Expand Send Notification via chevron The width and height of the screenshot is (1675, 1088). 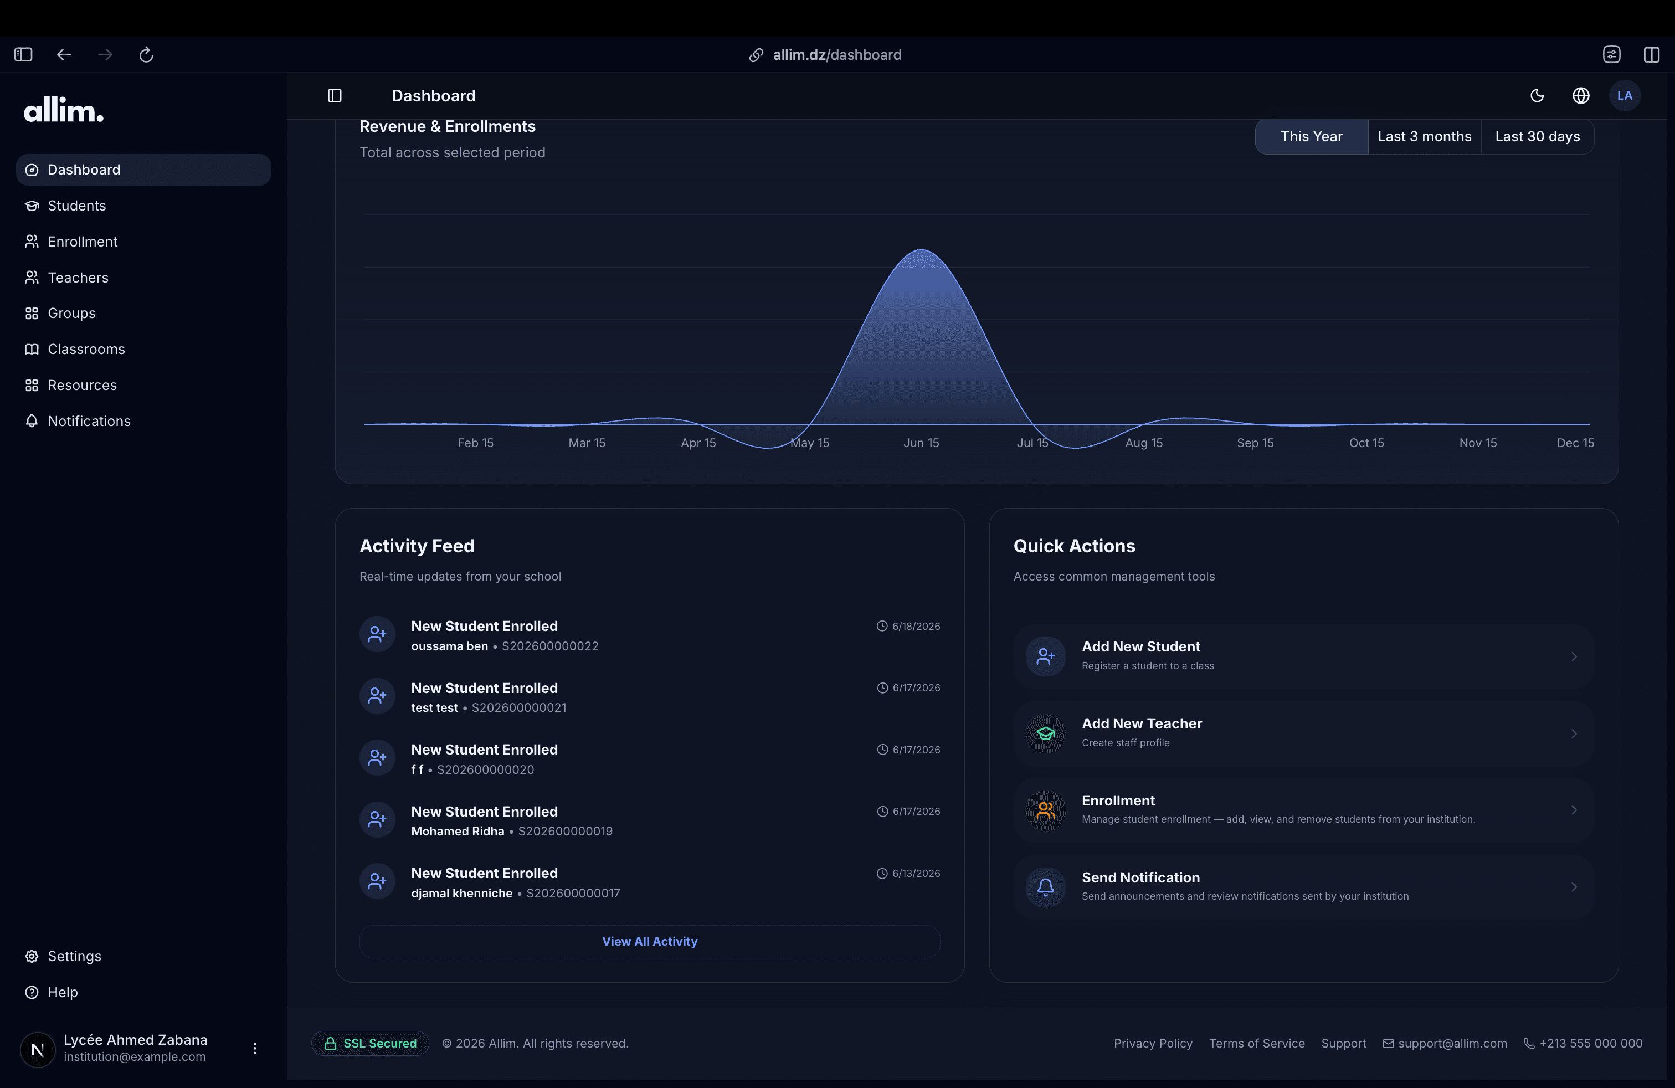pos(1574,887)
